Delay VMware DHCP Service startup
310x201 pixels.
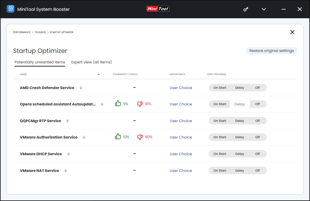(x=240, y=154)
